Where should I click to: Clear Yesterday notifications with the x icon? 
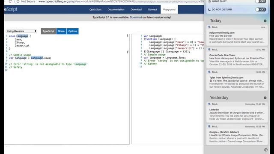[265, 98]
